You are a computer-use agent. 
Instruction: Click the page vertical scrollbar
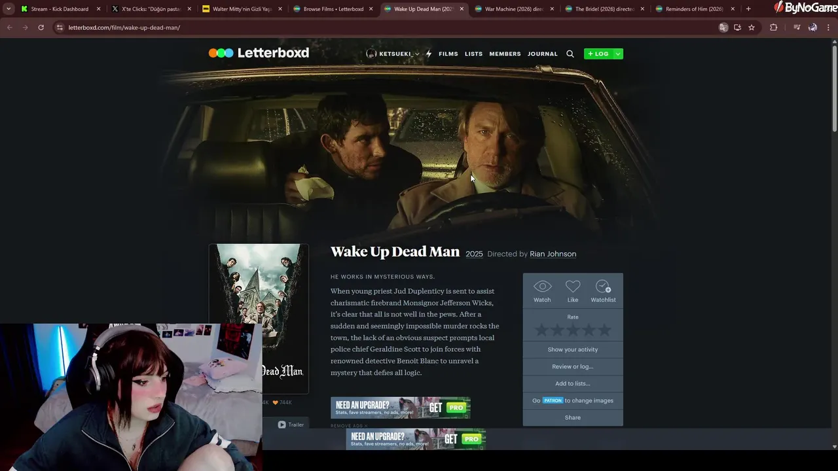tap(834, 88)
